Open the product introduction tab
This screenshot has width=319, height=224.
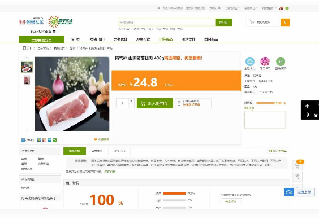tap(75, 151)
